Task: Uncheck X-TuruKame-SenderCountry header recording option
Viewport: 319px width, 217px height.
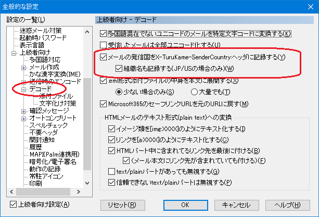Action: coord(103,57)
